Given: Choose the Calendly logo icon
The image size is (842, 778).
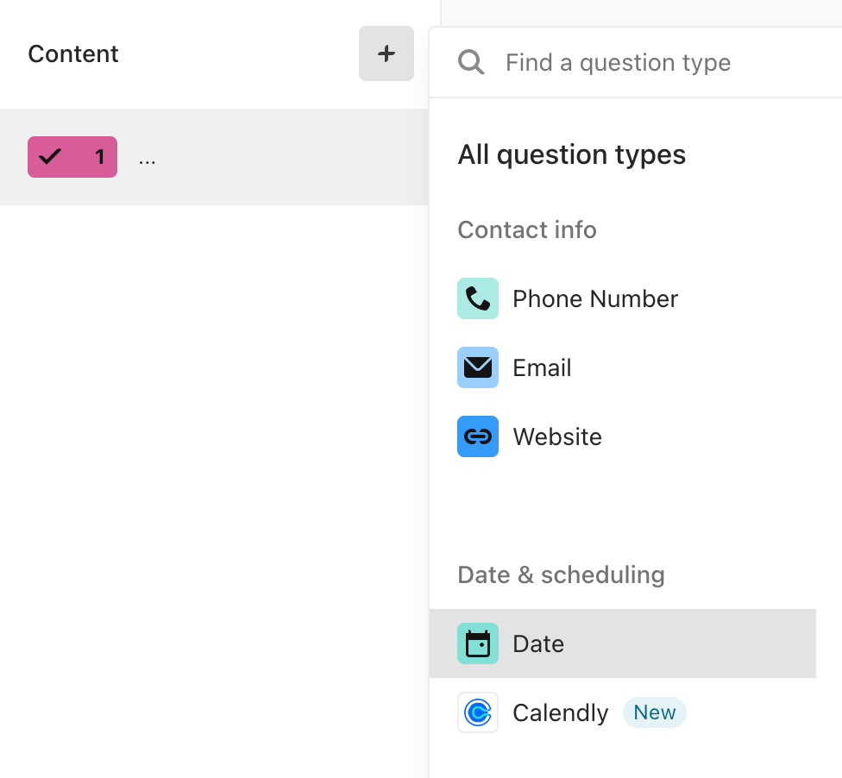Looking at the screenshot, I should click(478, 712).
